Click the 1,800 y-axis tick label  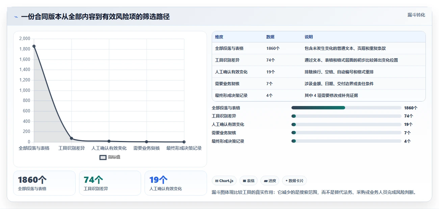pyautogui.click(x=25, y=49)
